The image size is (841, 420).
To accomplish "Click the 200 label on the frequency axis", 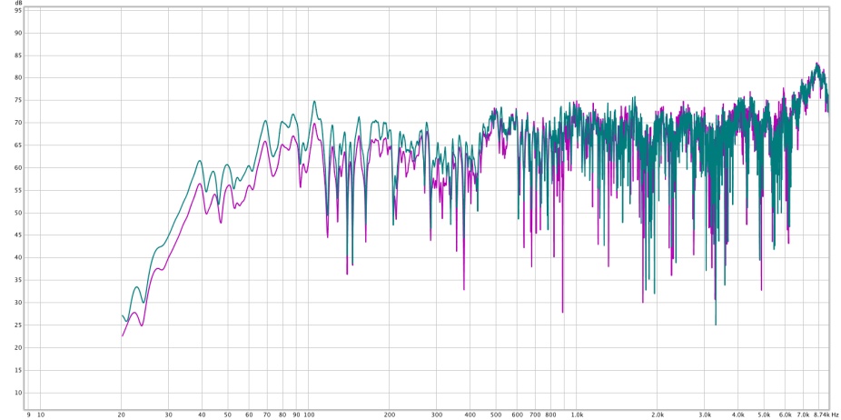I will point(390,415).
